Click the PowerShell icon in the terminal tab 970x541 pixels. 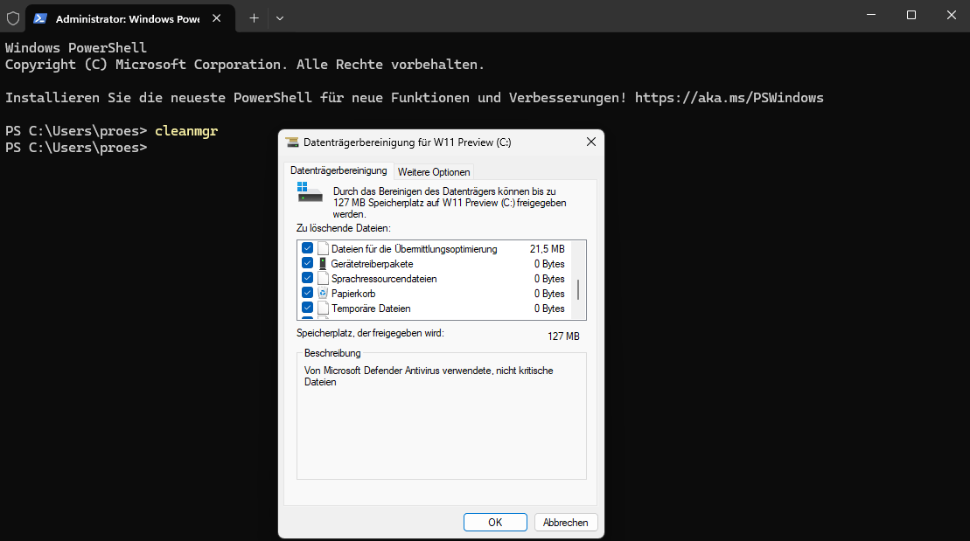click(x=40, y=18)
